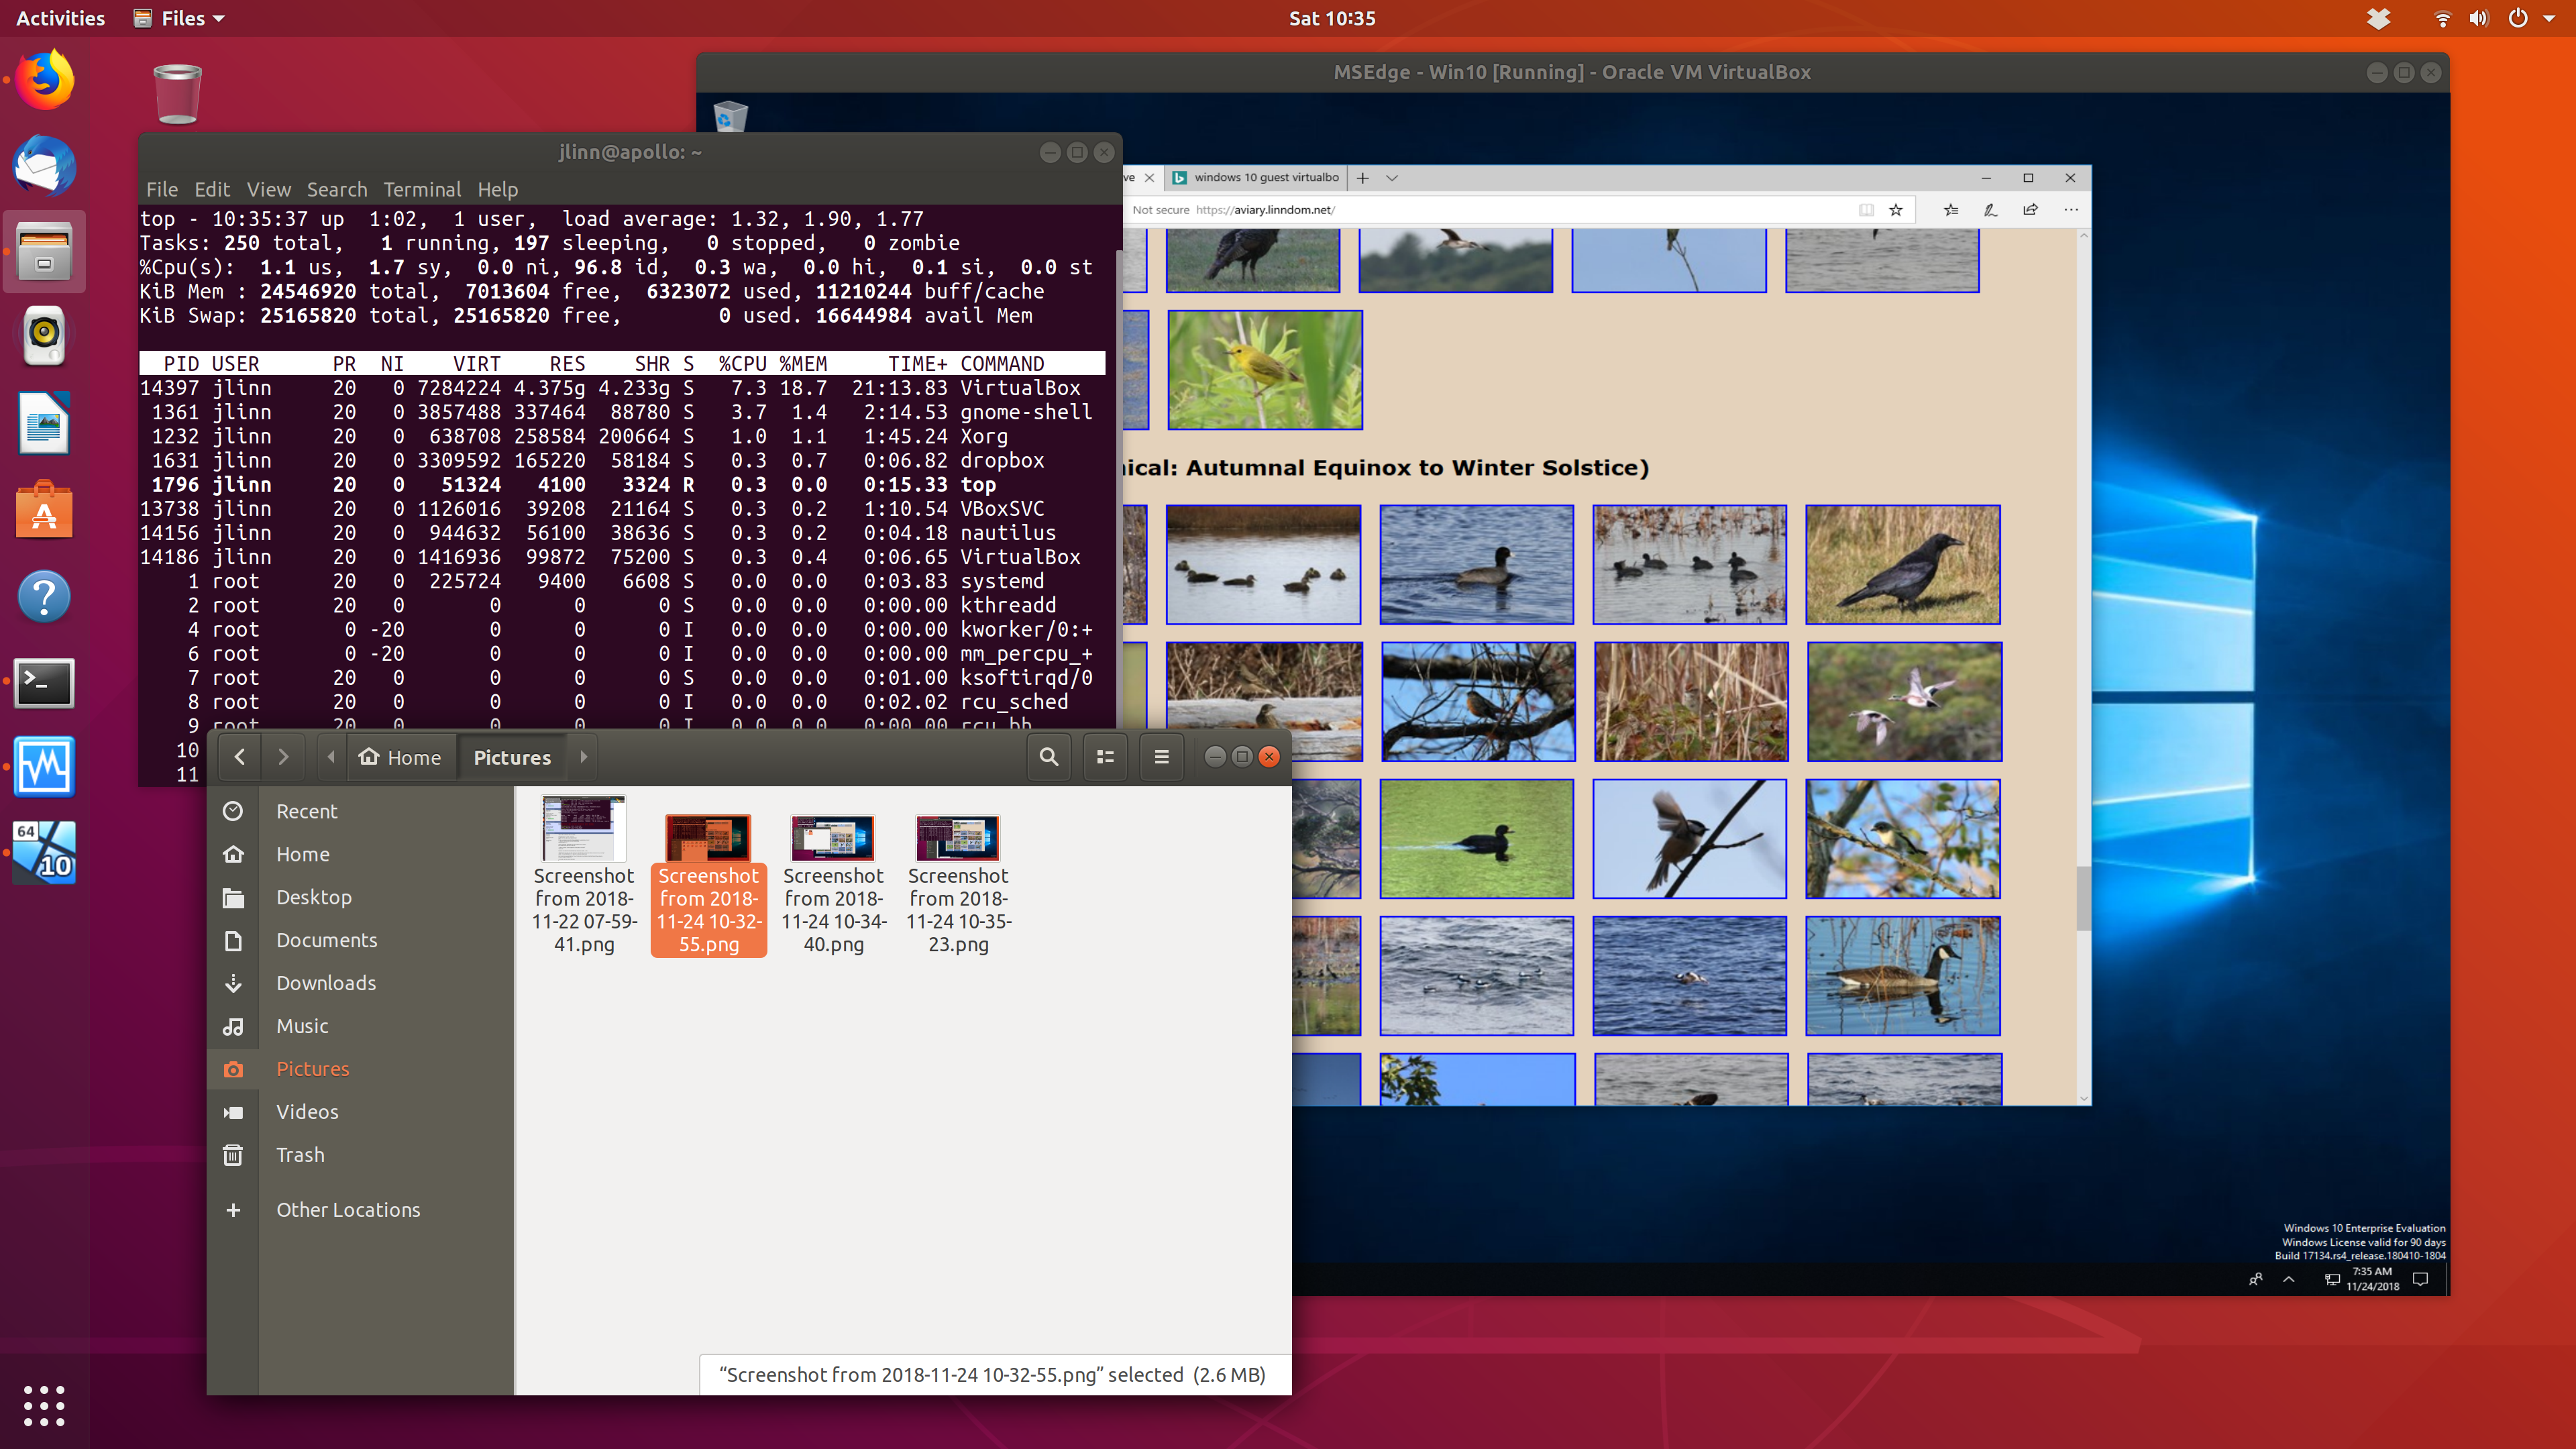This screenshot has width=2576, height=1449.
Task: Open the Files app menu dropdown
Action: 180,18
